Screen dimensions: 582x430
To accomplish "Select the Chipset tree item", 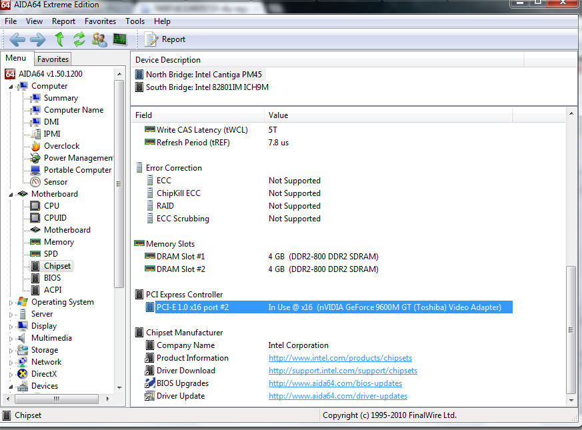I will click(x=57, y=266).
